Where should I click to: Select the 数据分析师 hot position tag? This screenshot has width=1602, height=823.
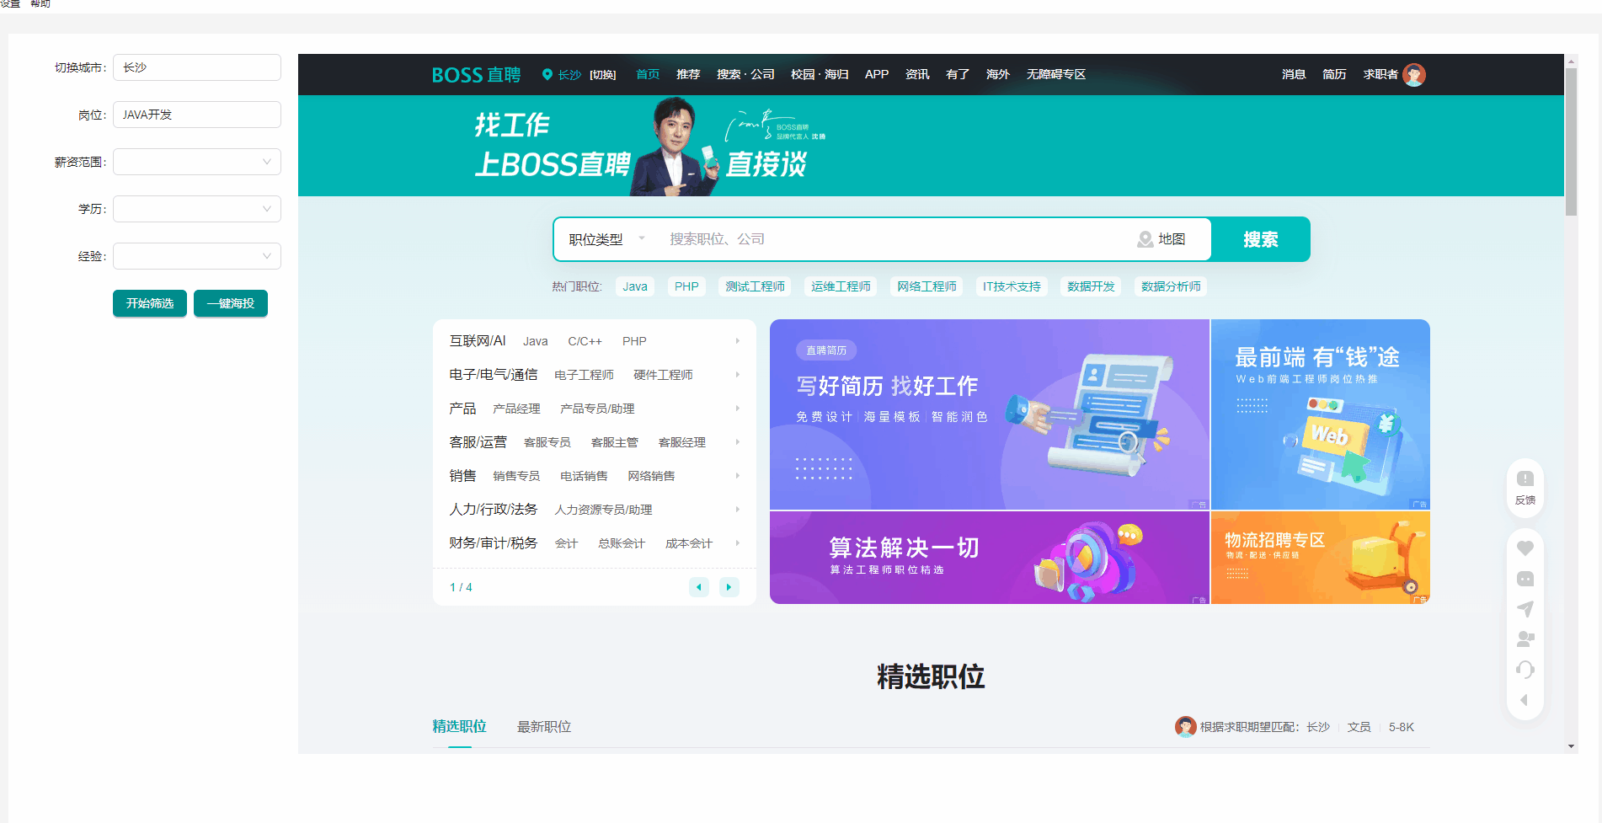pos(1171,286)
